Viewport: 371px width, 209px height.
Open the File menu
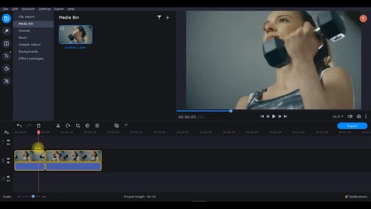[x=5, y=9]
